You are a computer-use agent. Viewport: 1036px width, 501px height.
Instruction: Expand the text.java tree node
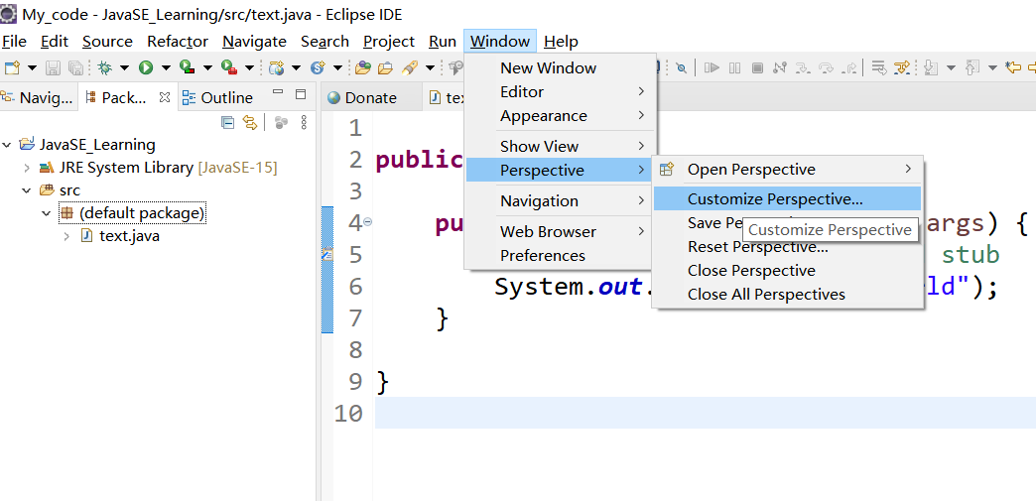click(x=66, y=236)
